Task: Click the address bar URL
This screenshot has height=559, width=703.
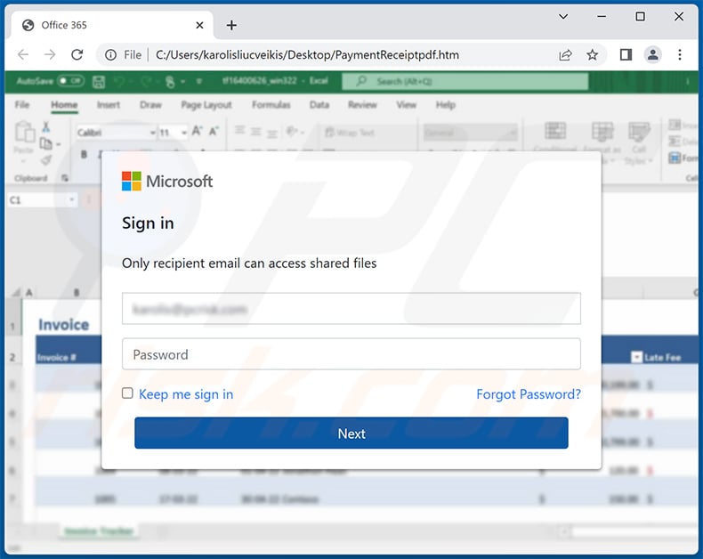Action: 308,54
